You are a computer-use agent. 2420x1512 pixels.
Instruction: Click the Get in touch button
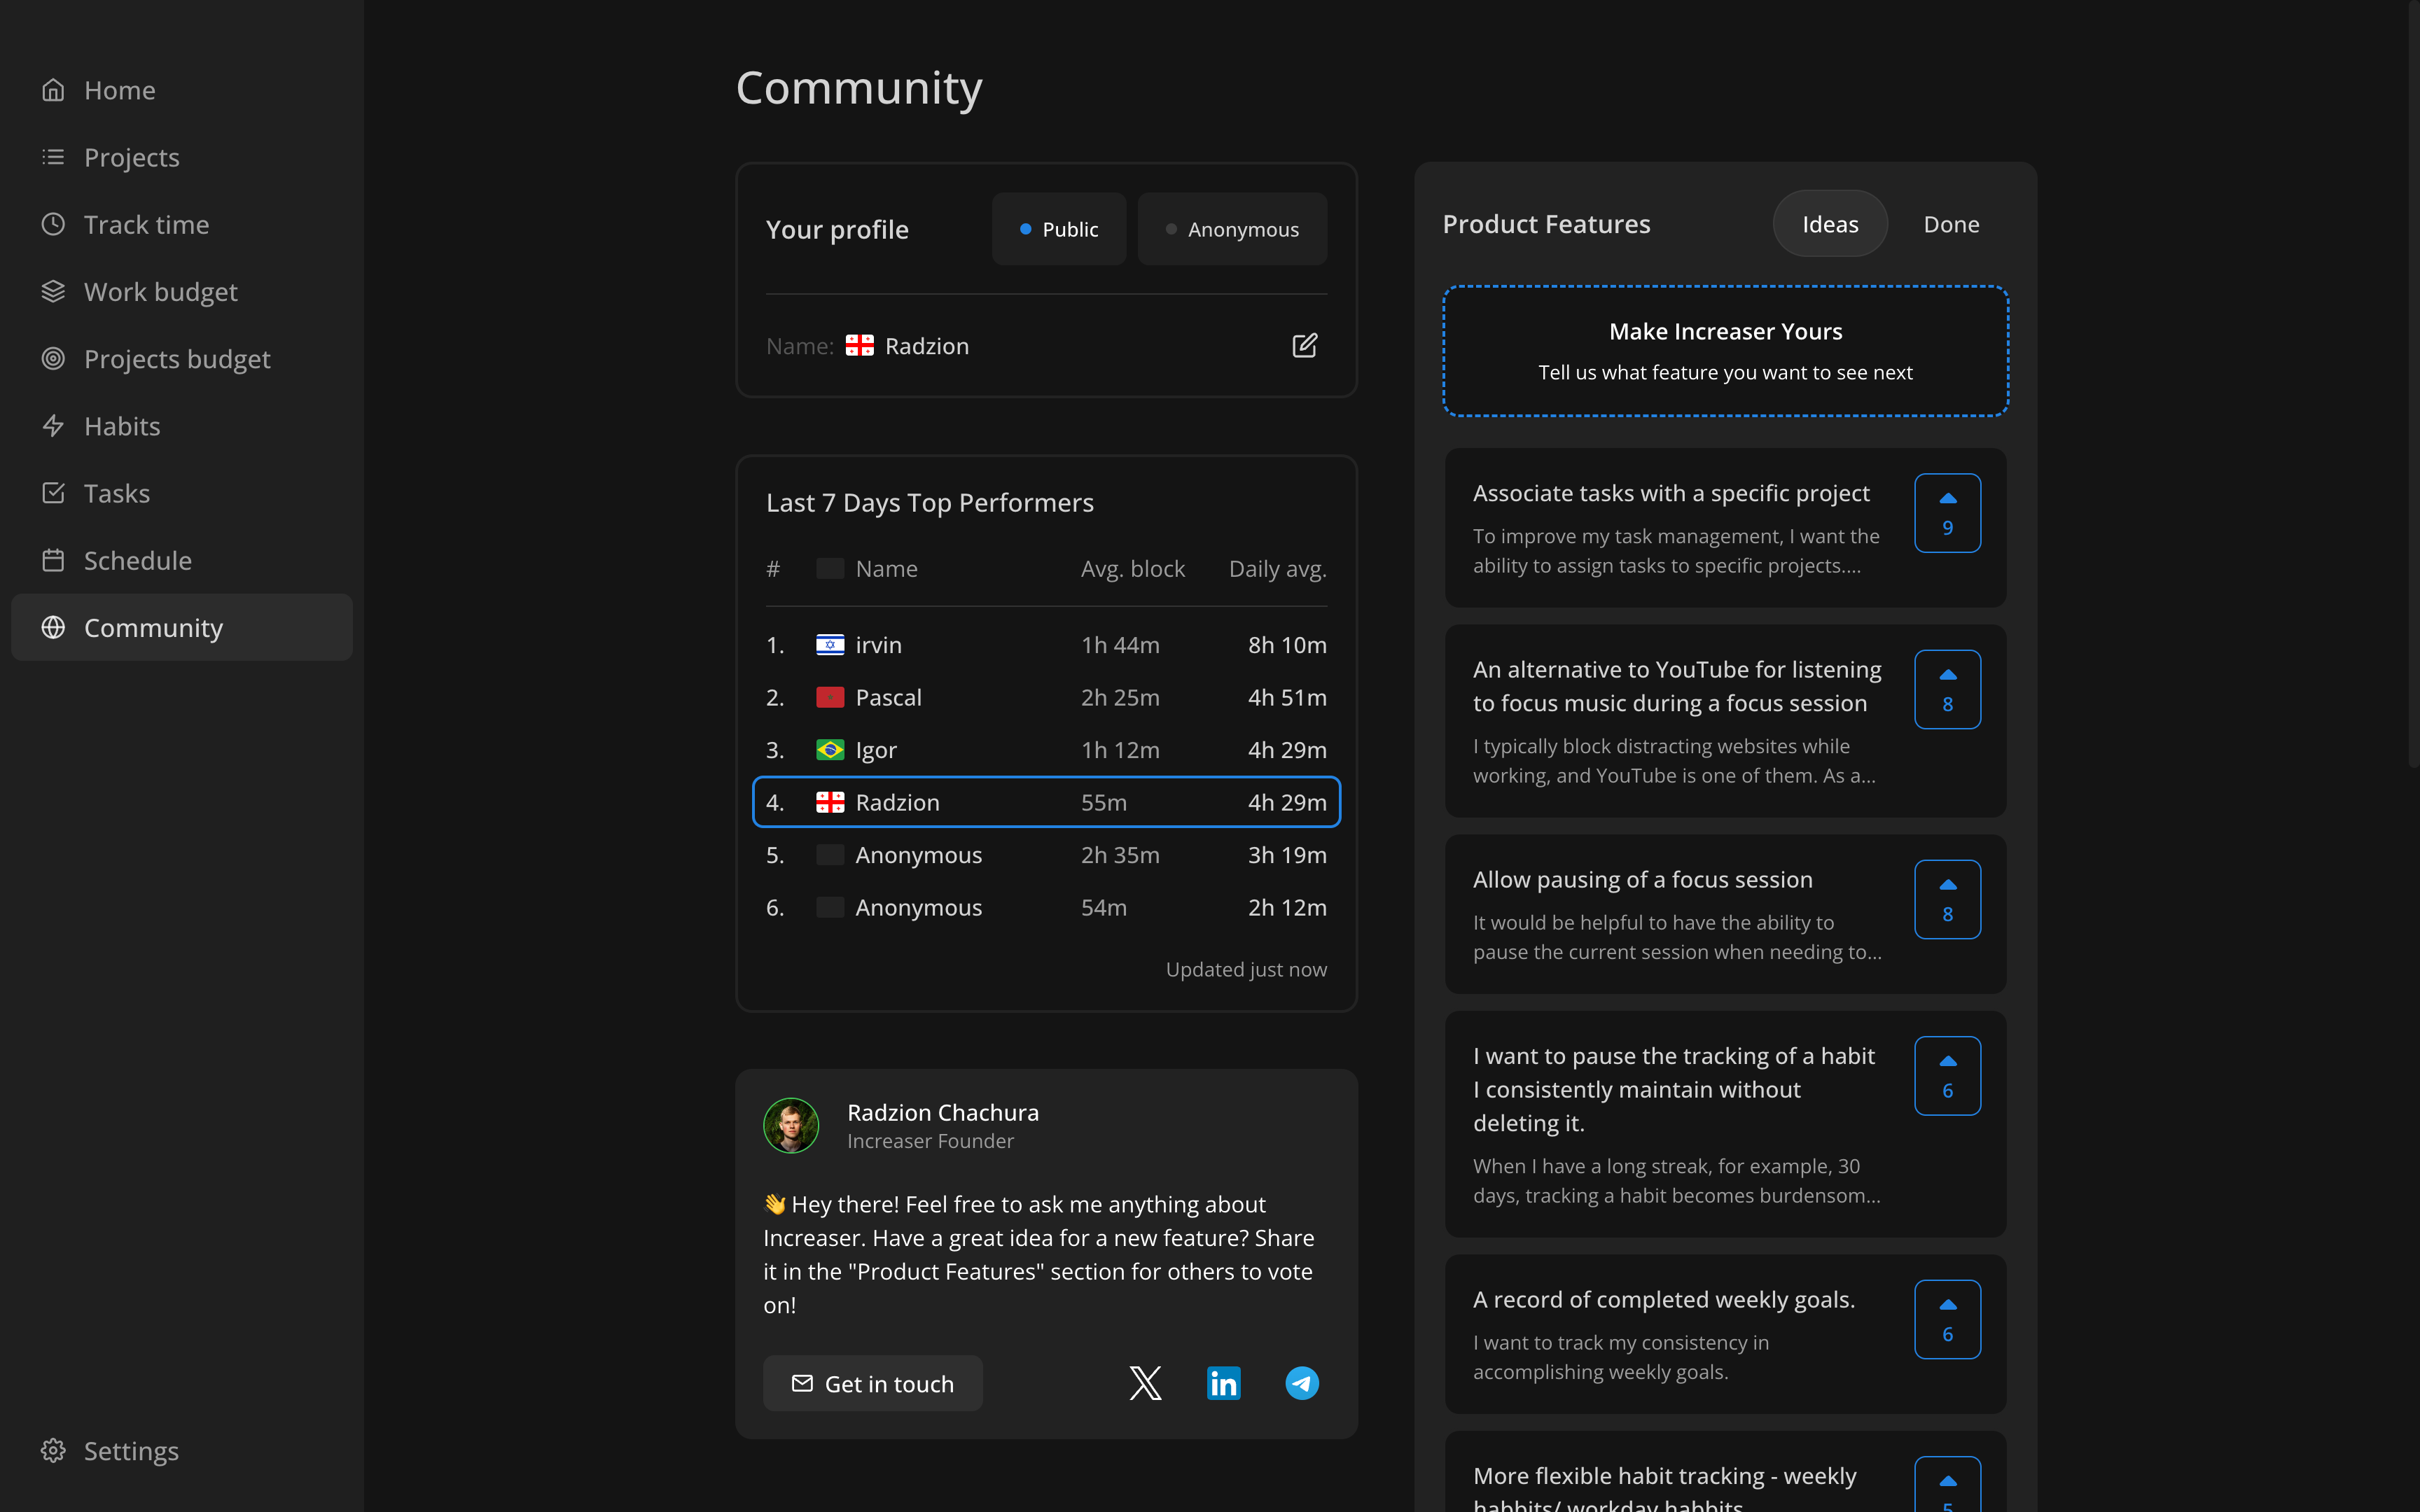(x=872, y=1383)
